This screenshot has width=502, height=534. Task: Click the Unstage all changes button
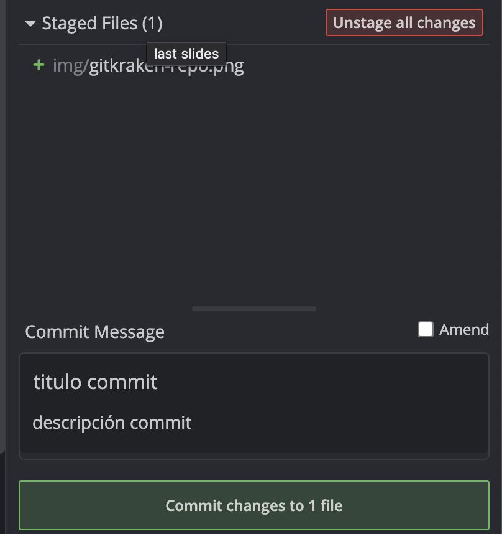coord(404,23)
